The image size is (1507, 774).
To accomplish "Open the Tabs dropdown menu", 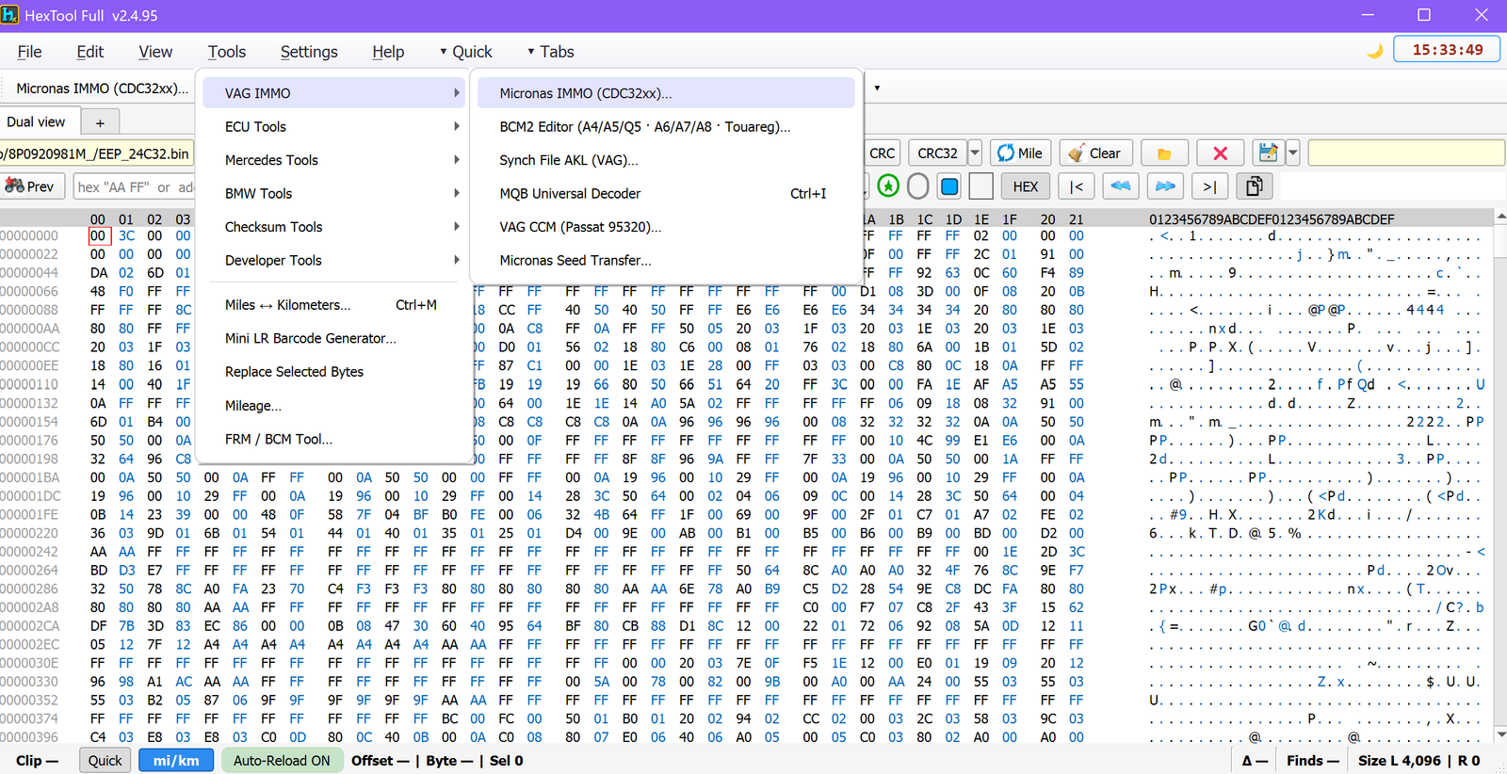I will pyautogui.click(x=551, y=52).
